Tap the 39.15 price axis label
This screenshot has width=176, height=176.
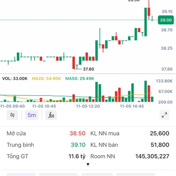click(x=167, y=11)
